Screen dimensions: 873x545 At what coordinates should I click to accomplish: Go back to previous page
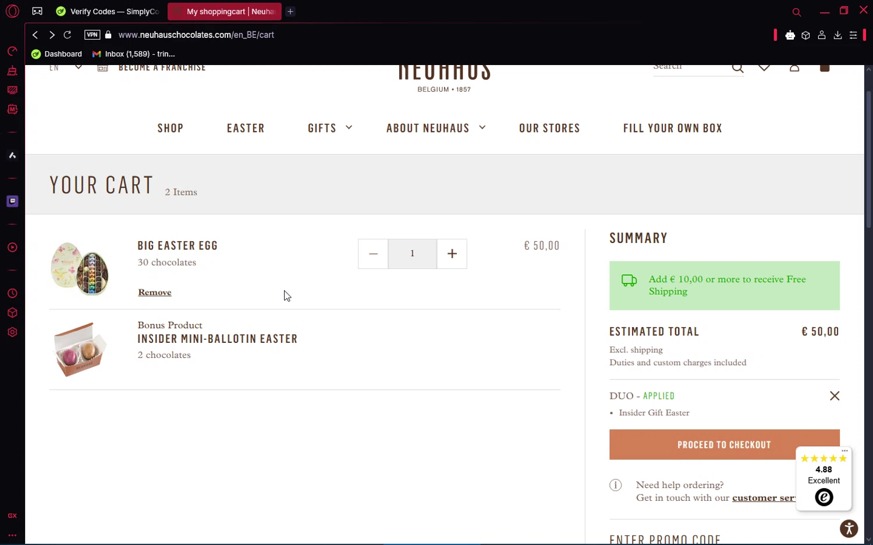click(x=35, y=35)
